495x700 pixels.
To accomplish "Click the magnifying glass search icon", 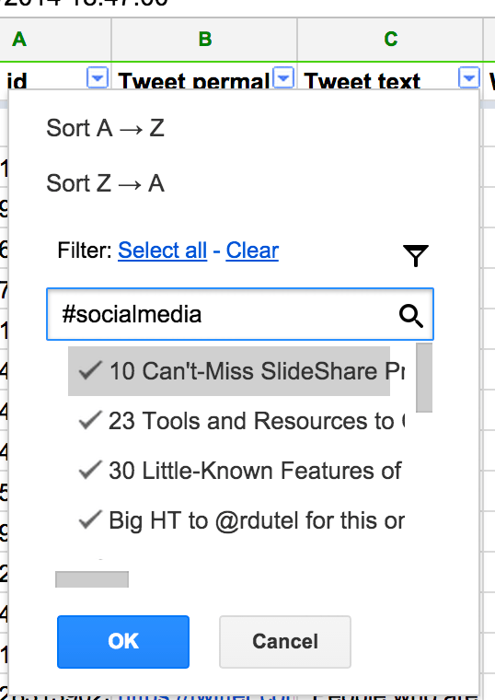I will coord(410,316).
